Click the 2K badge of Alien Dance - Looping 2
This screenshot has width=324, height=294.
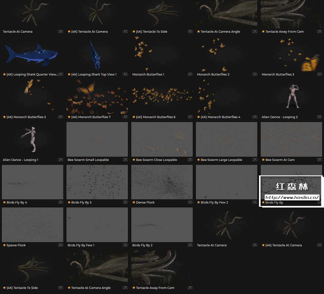click(319, 117)
